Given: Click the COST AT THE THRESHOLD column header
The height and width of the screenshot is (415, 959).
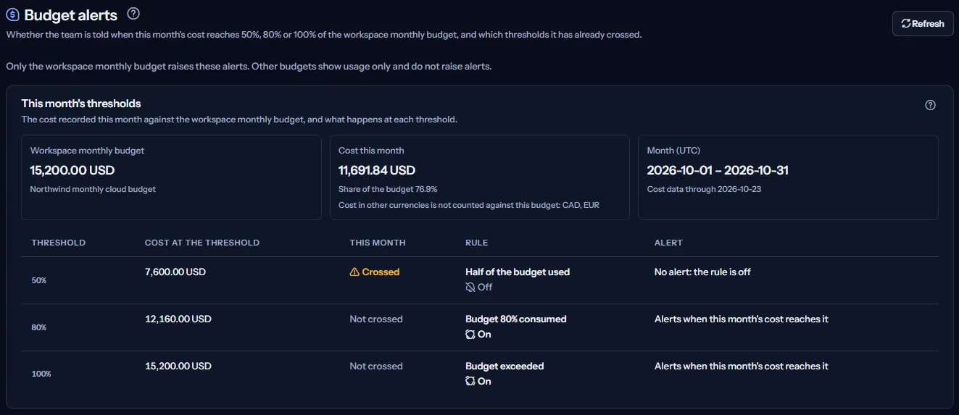Looking at the screenshot, I should pyautogui.click(x=202, y=243).
